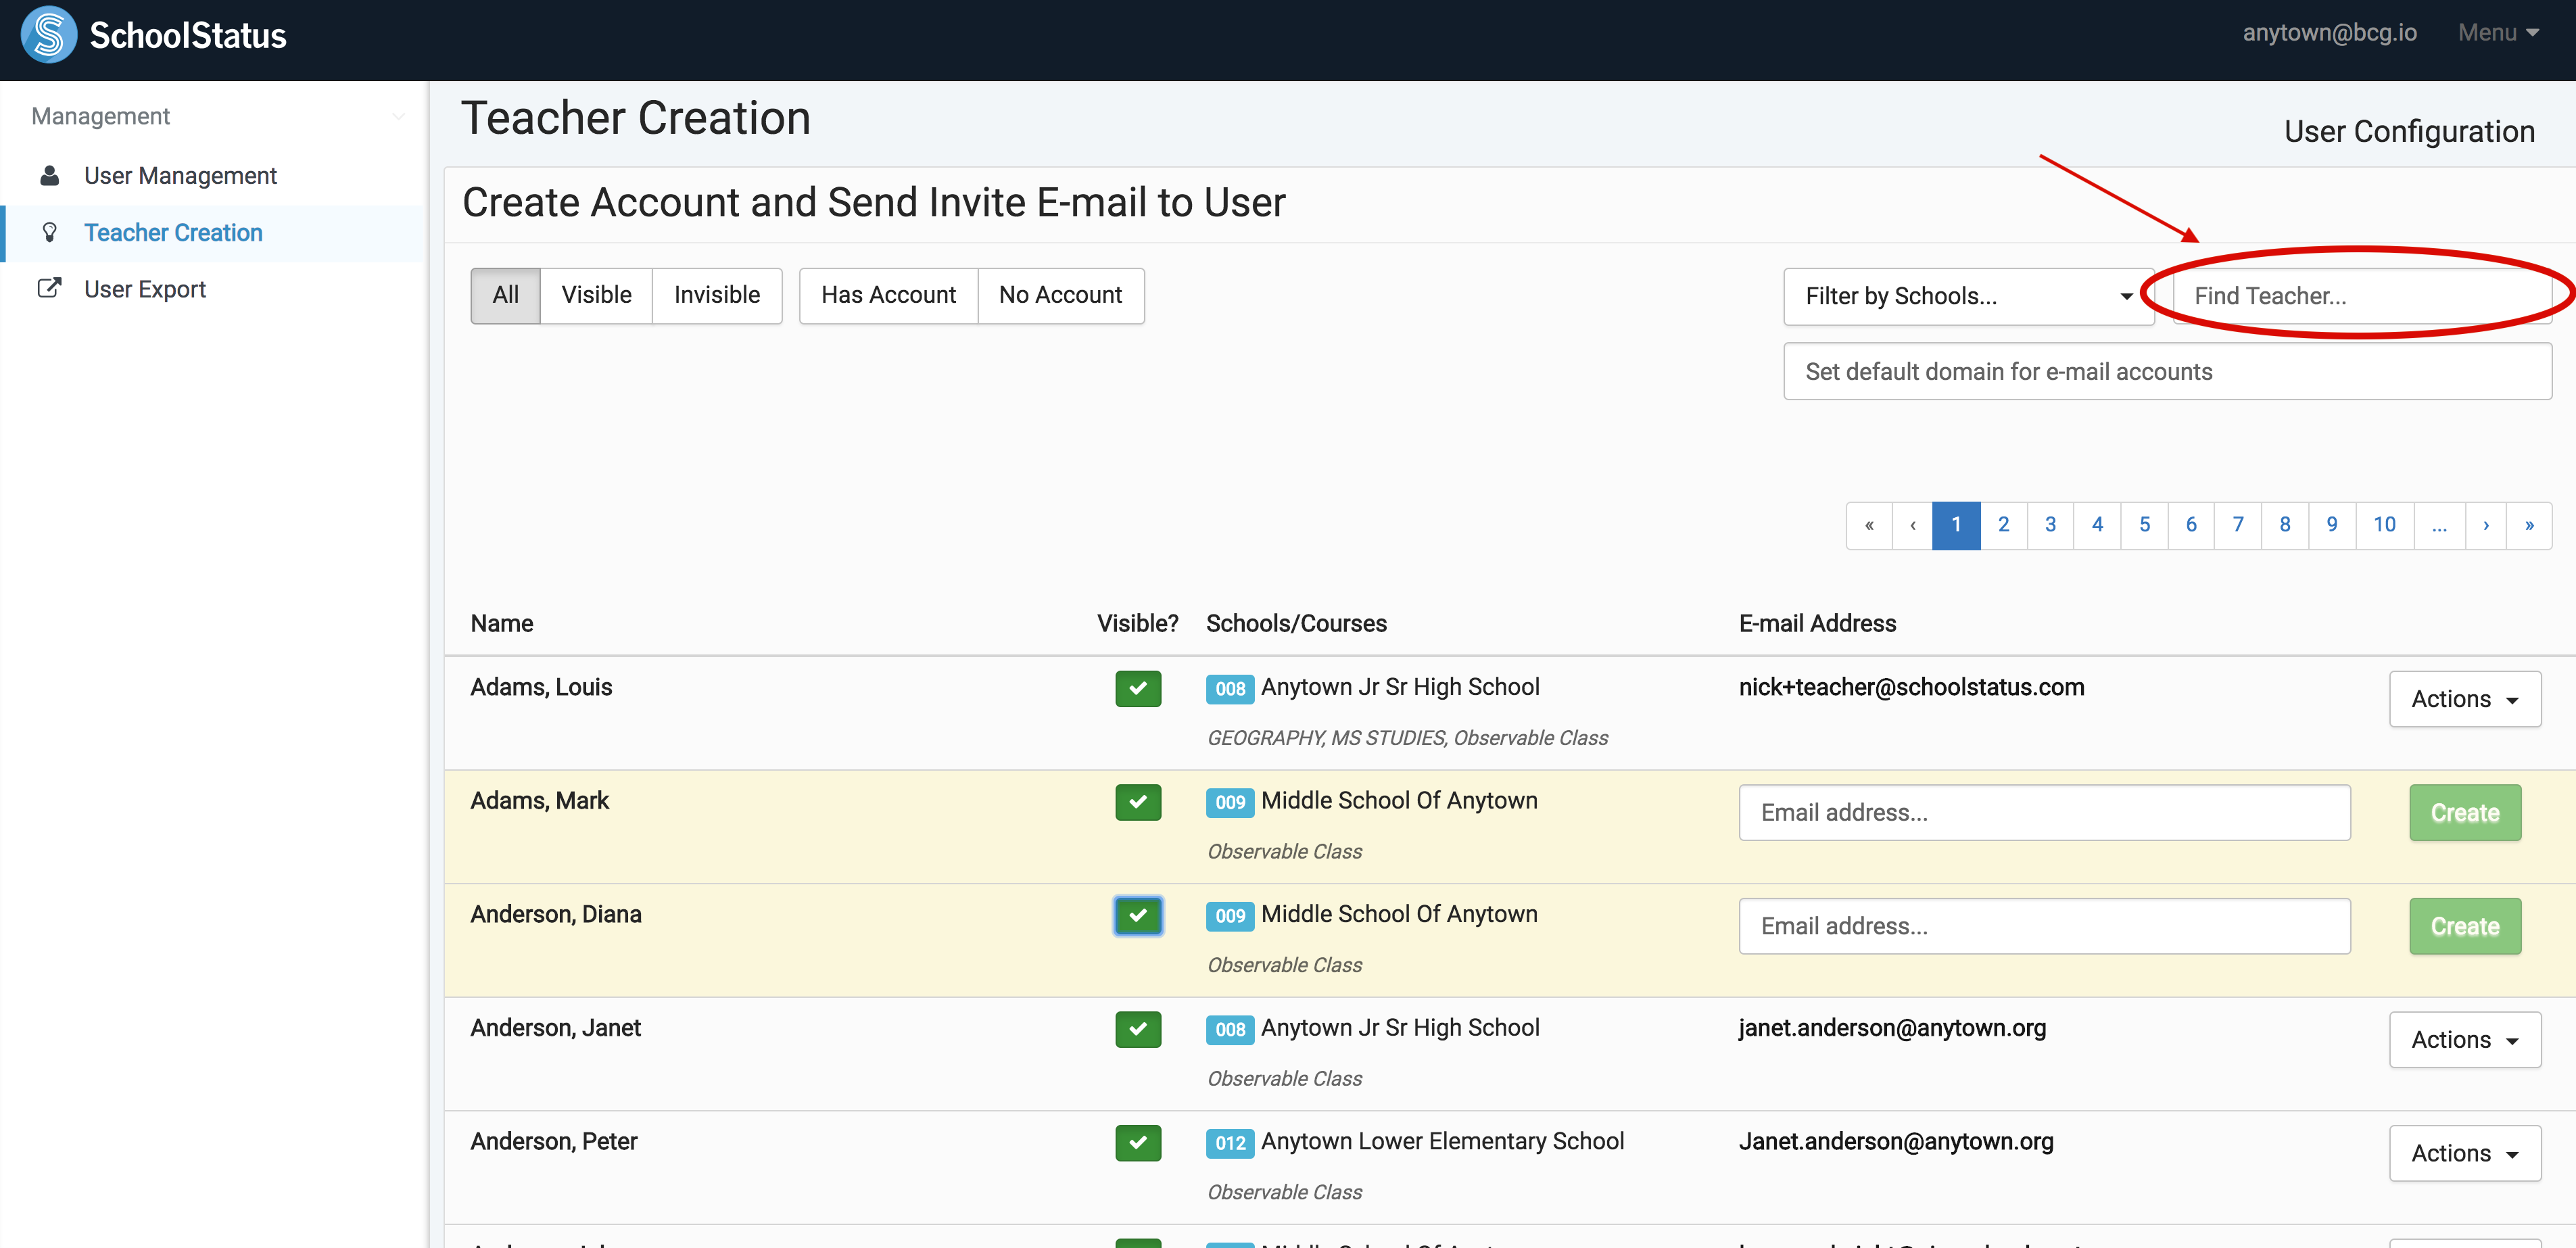The image size is (2576, 1248).
Task: Click the 008 badge in Anderson, Janet row
Action: tap(1230, 1029)
